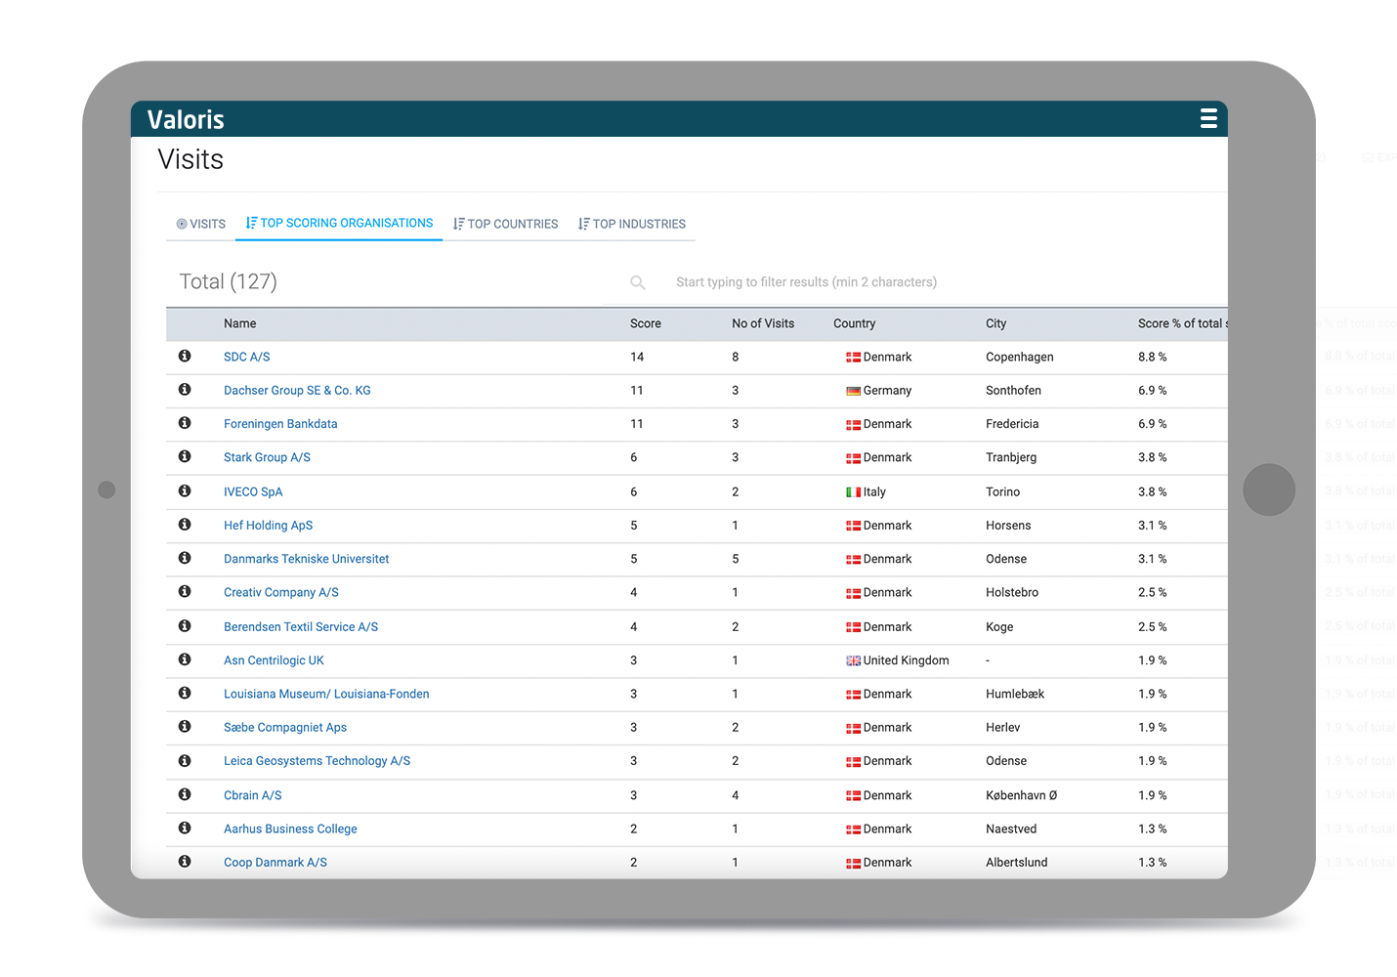Open the Top Countries tab
Image resolution: width=1397 pixels, height=977 pixels.
[506, 224]
